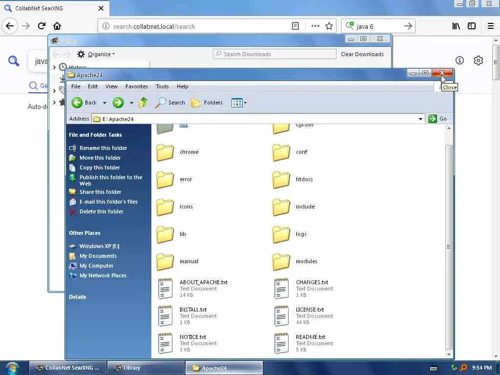
Task: Select the logs folder icon
Action: coord(281,235)
